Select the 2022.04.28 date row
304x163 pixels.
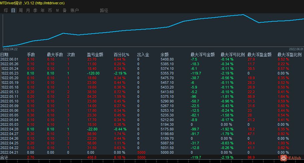point(9,129)
